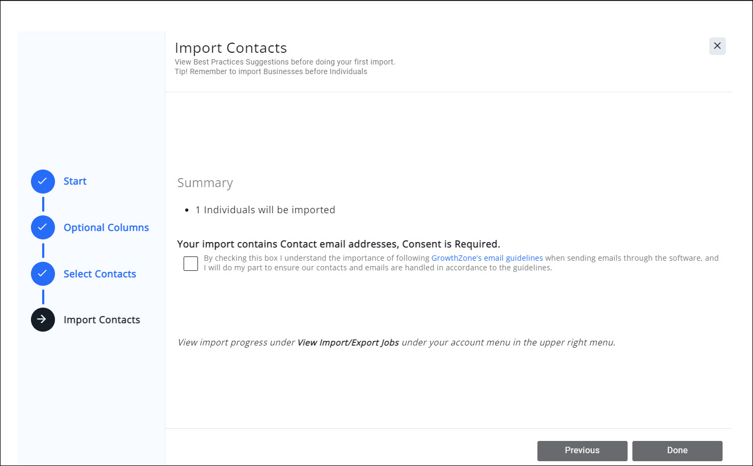Image resolution: width=753 pixels, height=466 pixels.
Task: Click the consent agreement description text
Action: point(378,268)
